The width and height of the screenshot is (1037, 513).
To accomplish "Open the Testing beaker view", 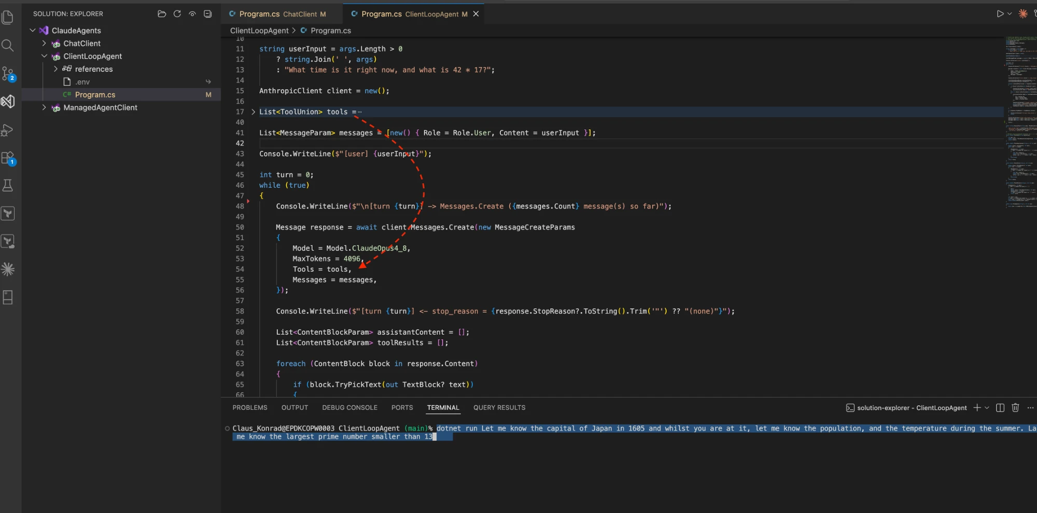I will pyautogui.click(x=8, y=186).
